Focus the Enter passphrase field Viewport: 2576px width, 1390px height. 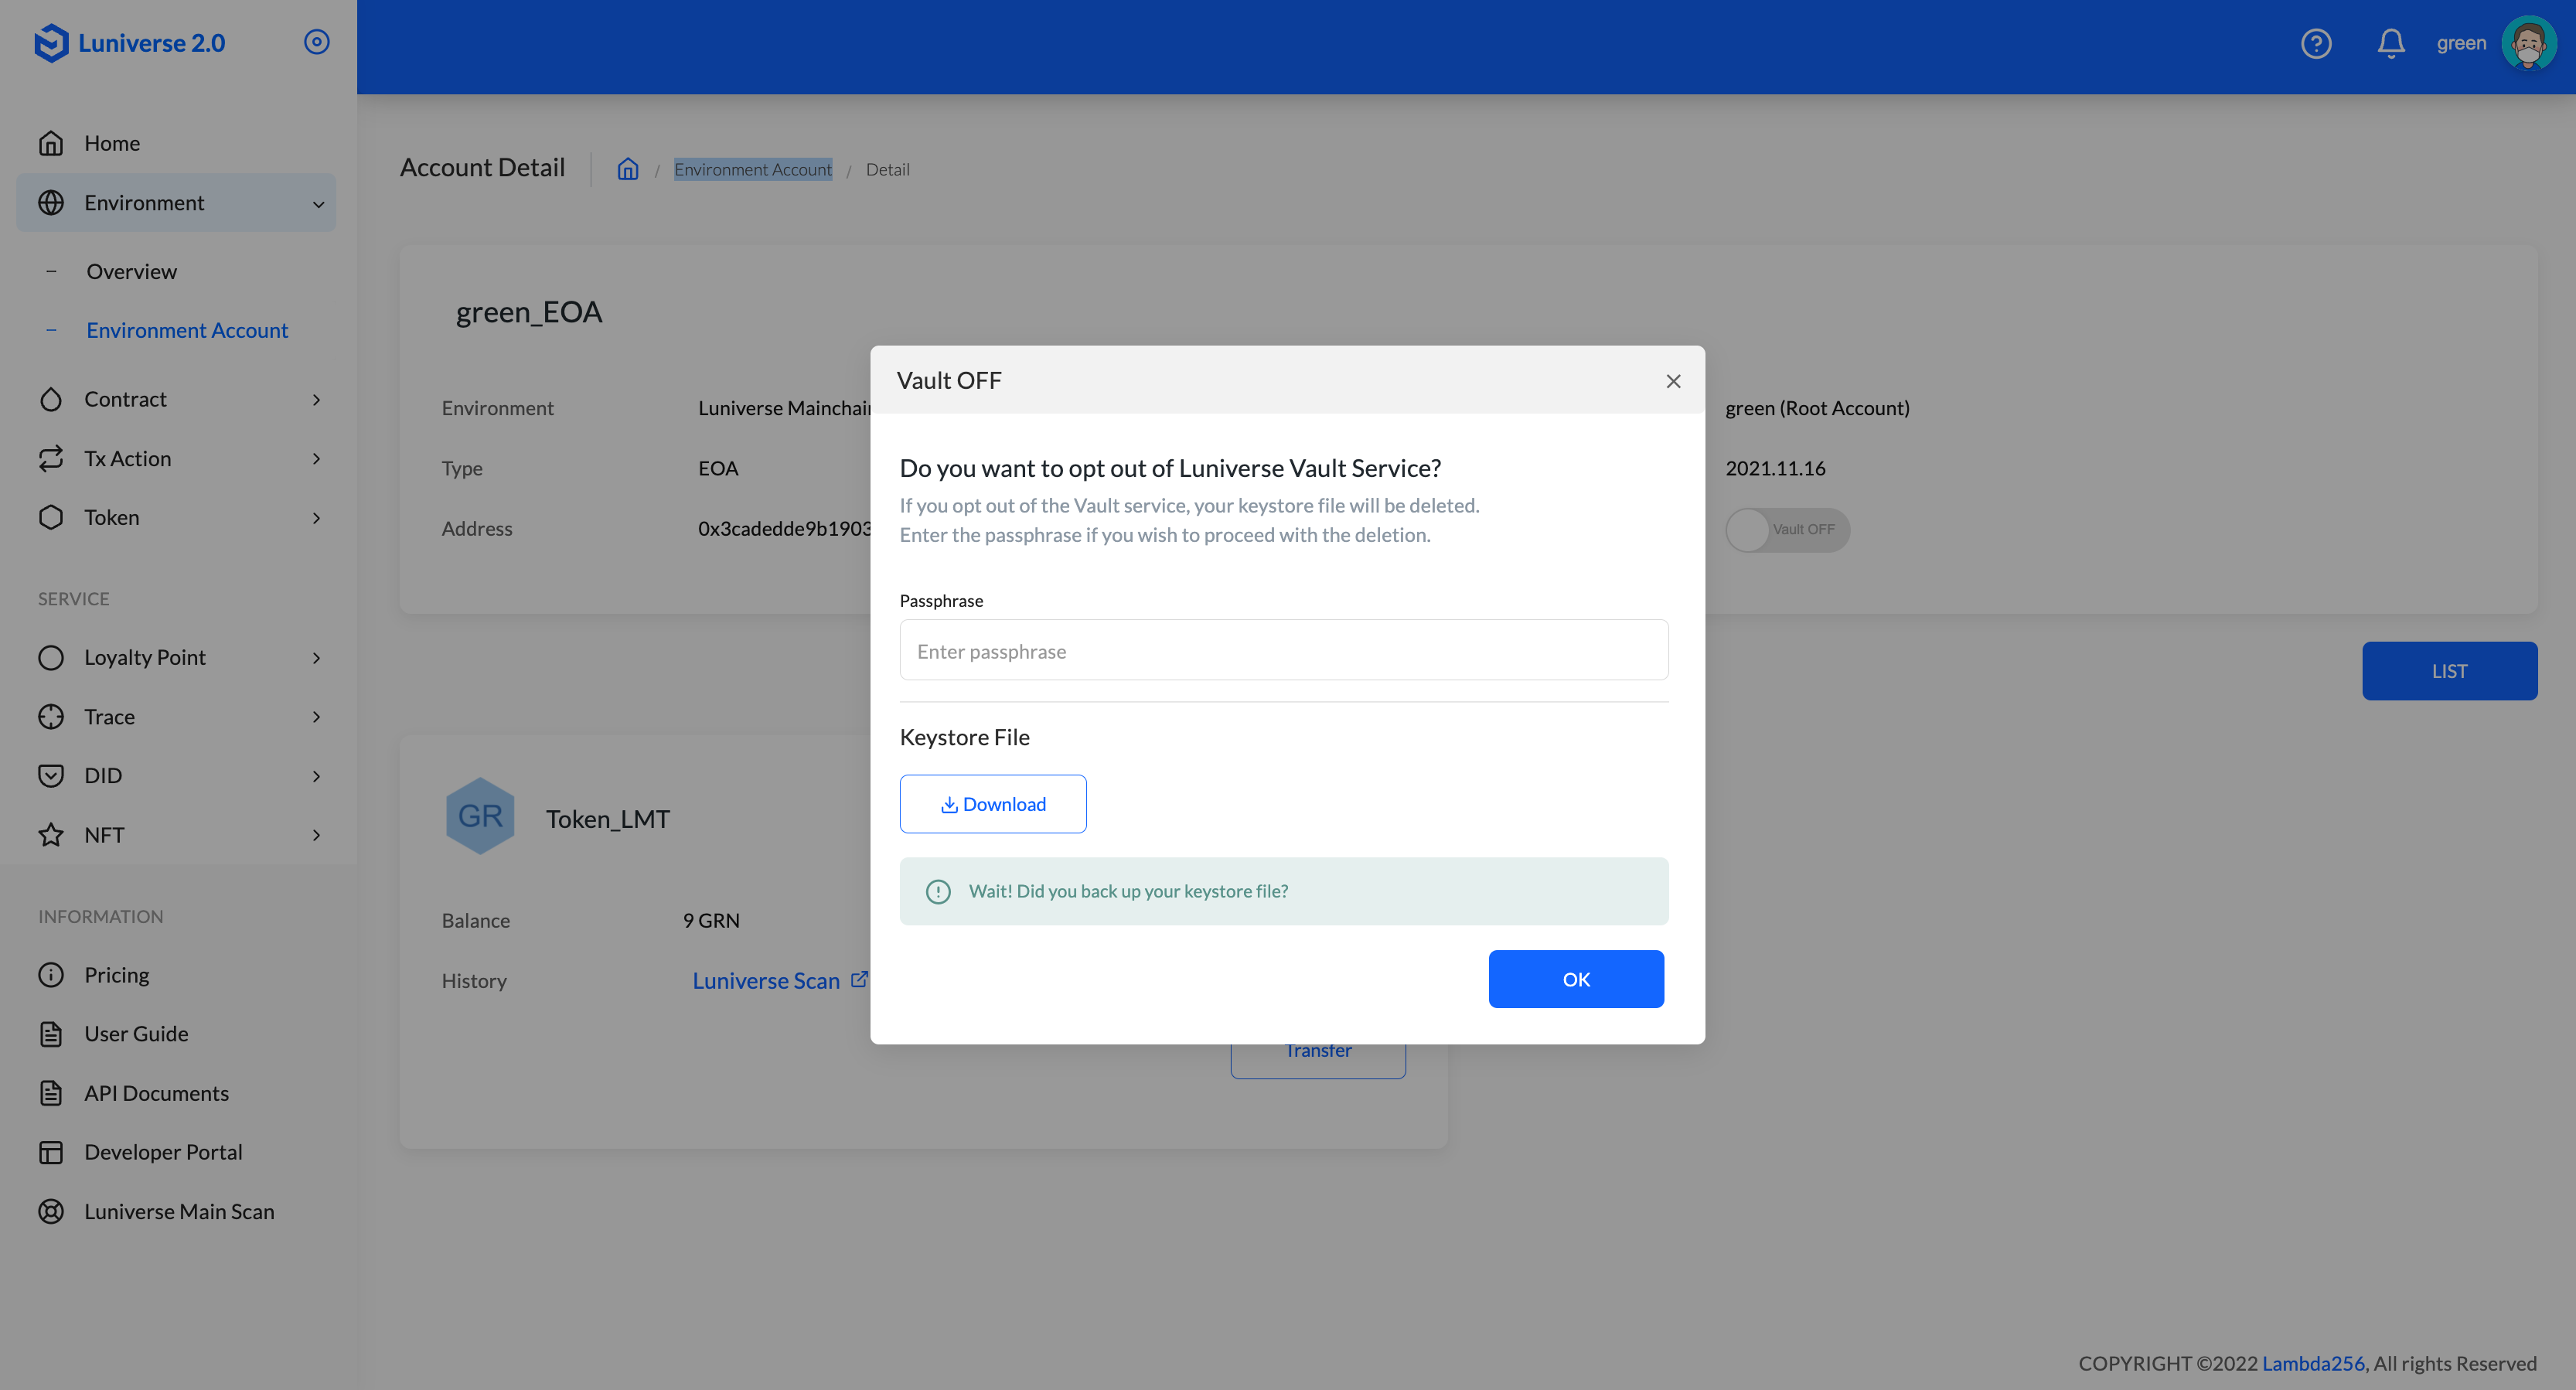(x=1283, y=650)
